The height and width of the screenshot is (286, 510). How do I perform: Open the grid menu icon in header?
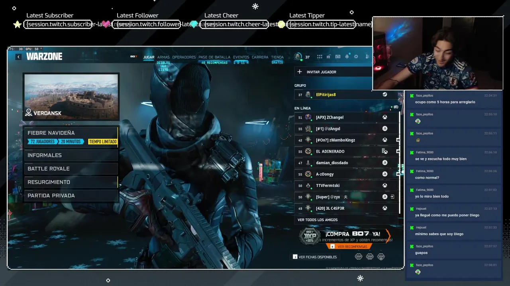pyautogui.click(x=320, y=57)
